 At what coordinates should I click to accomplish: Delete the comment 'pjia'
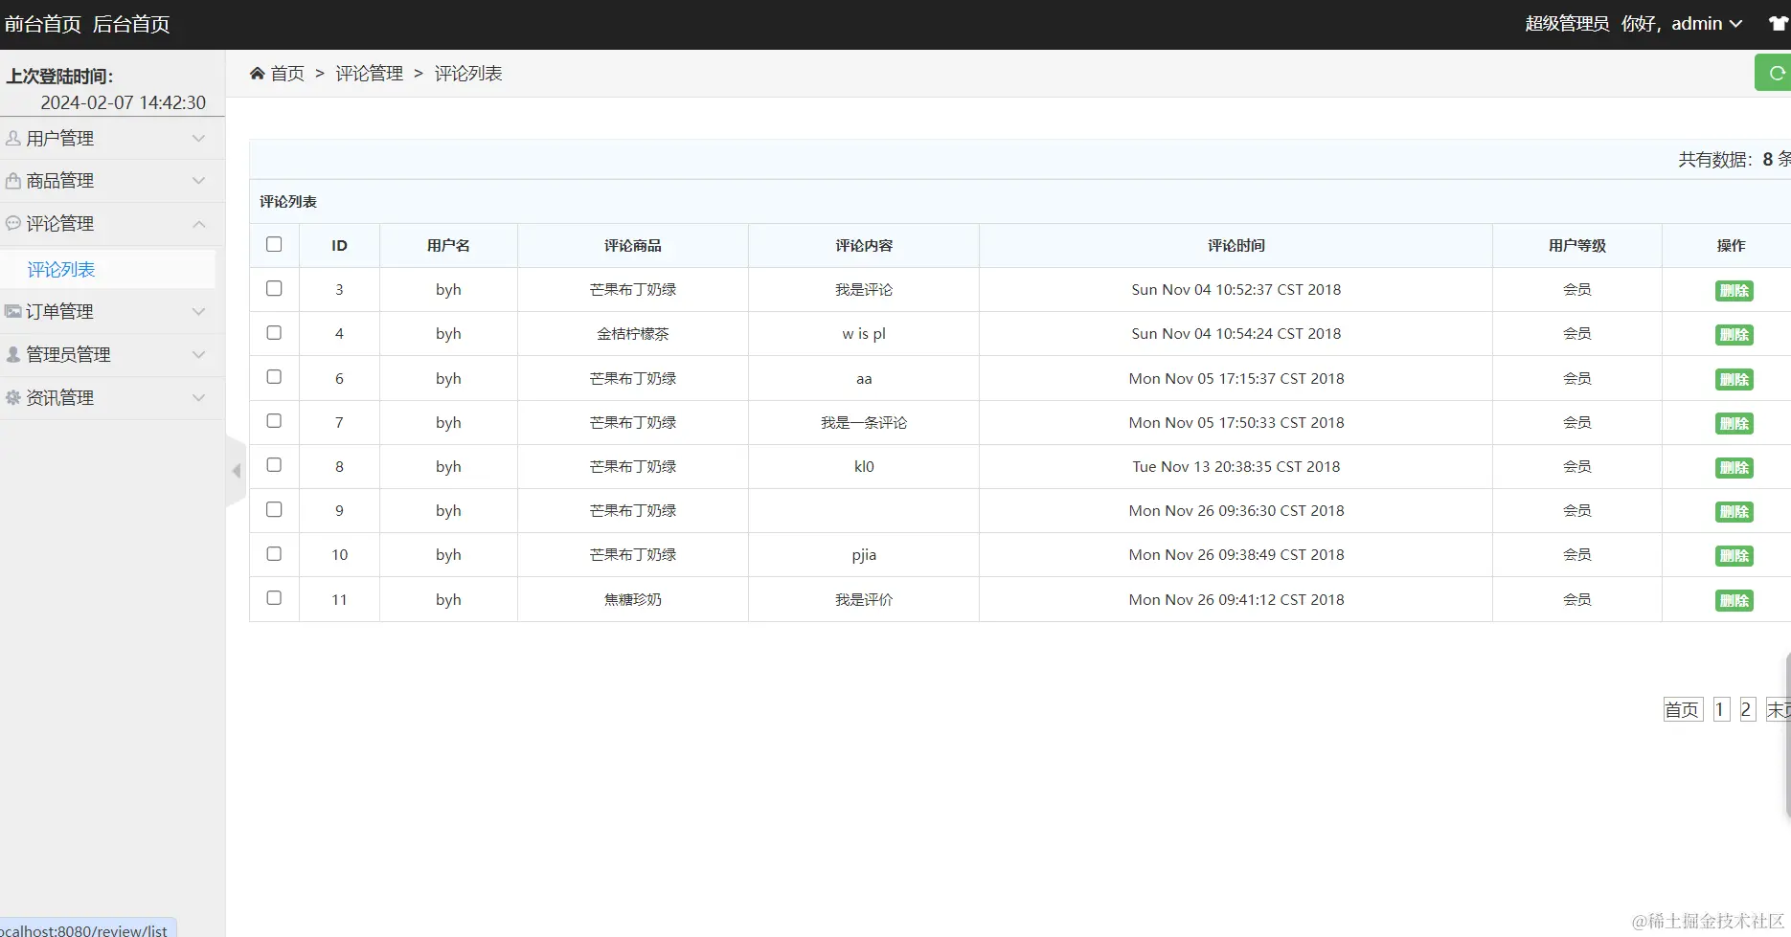coord(1734,556)
